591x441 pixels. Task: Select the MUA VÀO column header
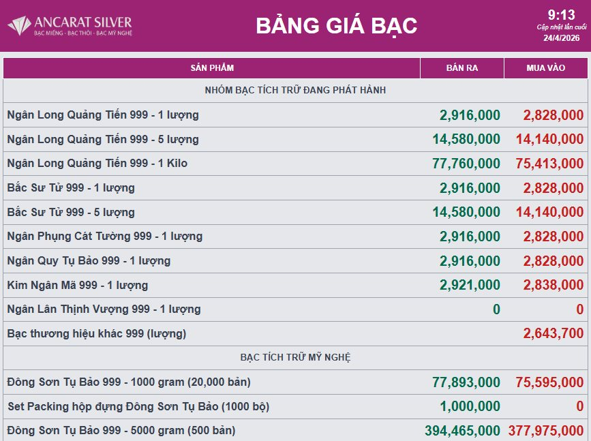coord(545,68)
